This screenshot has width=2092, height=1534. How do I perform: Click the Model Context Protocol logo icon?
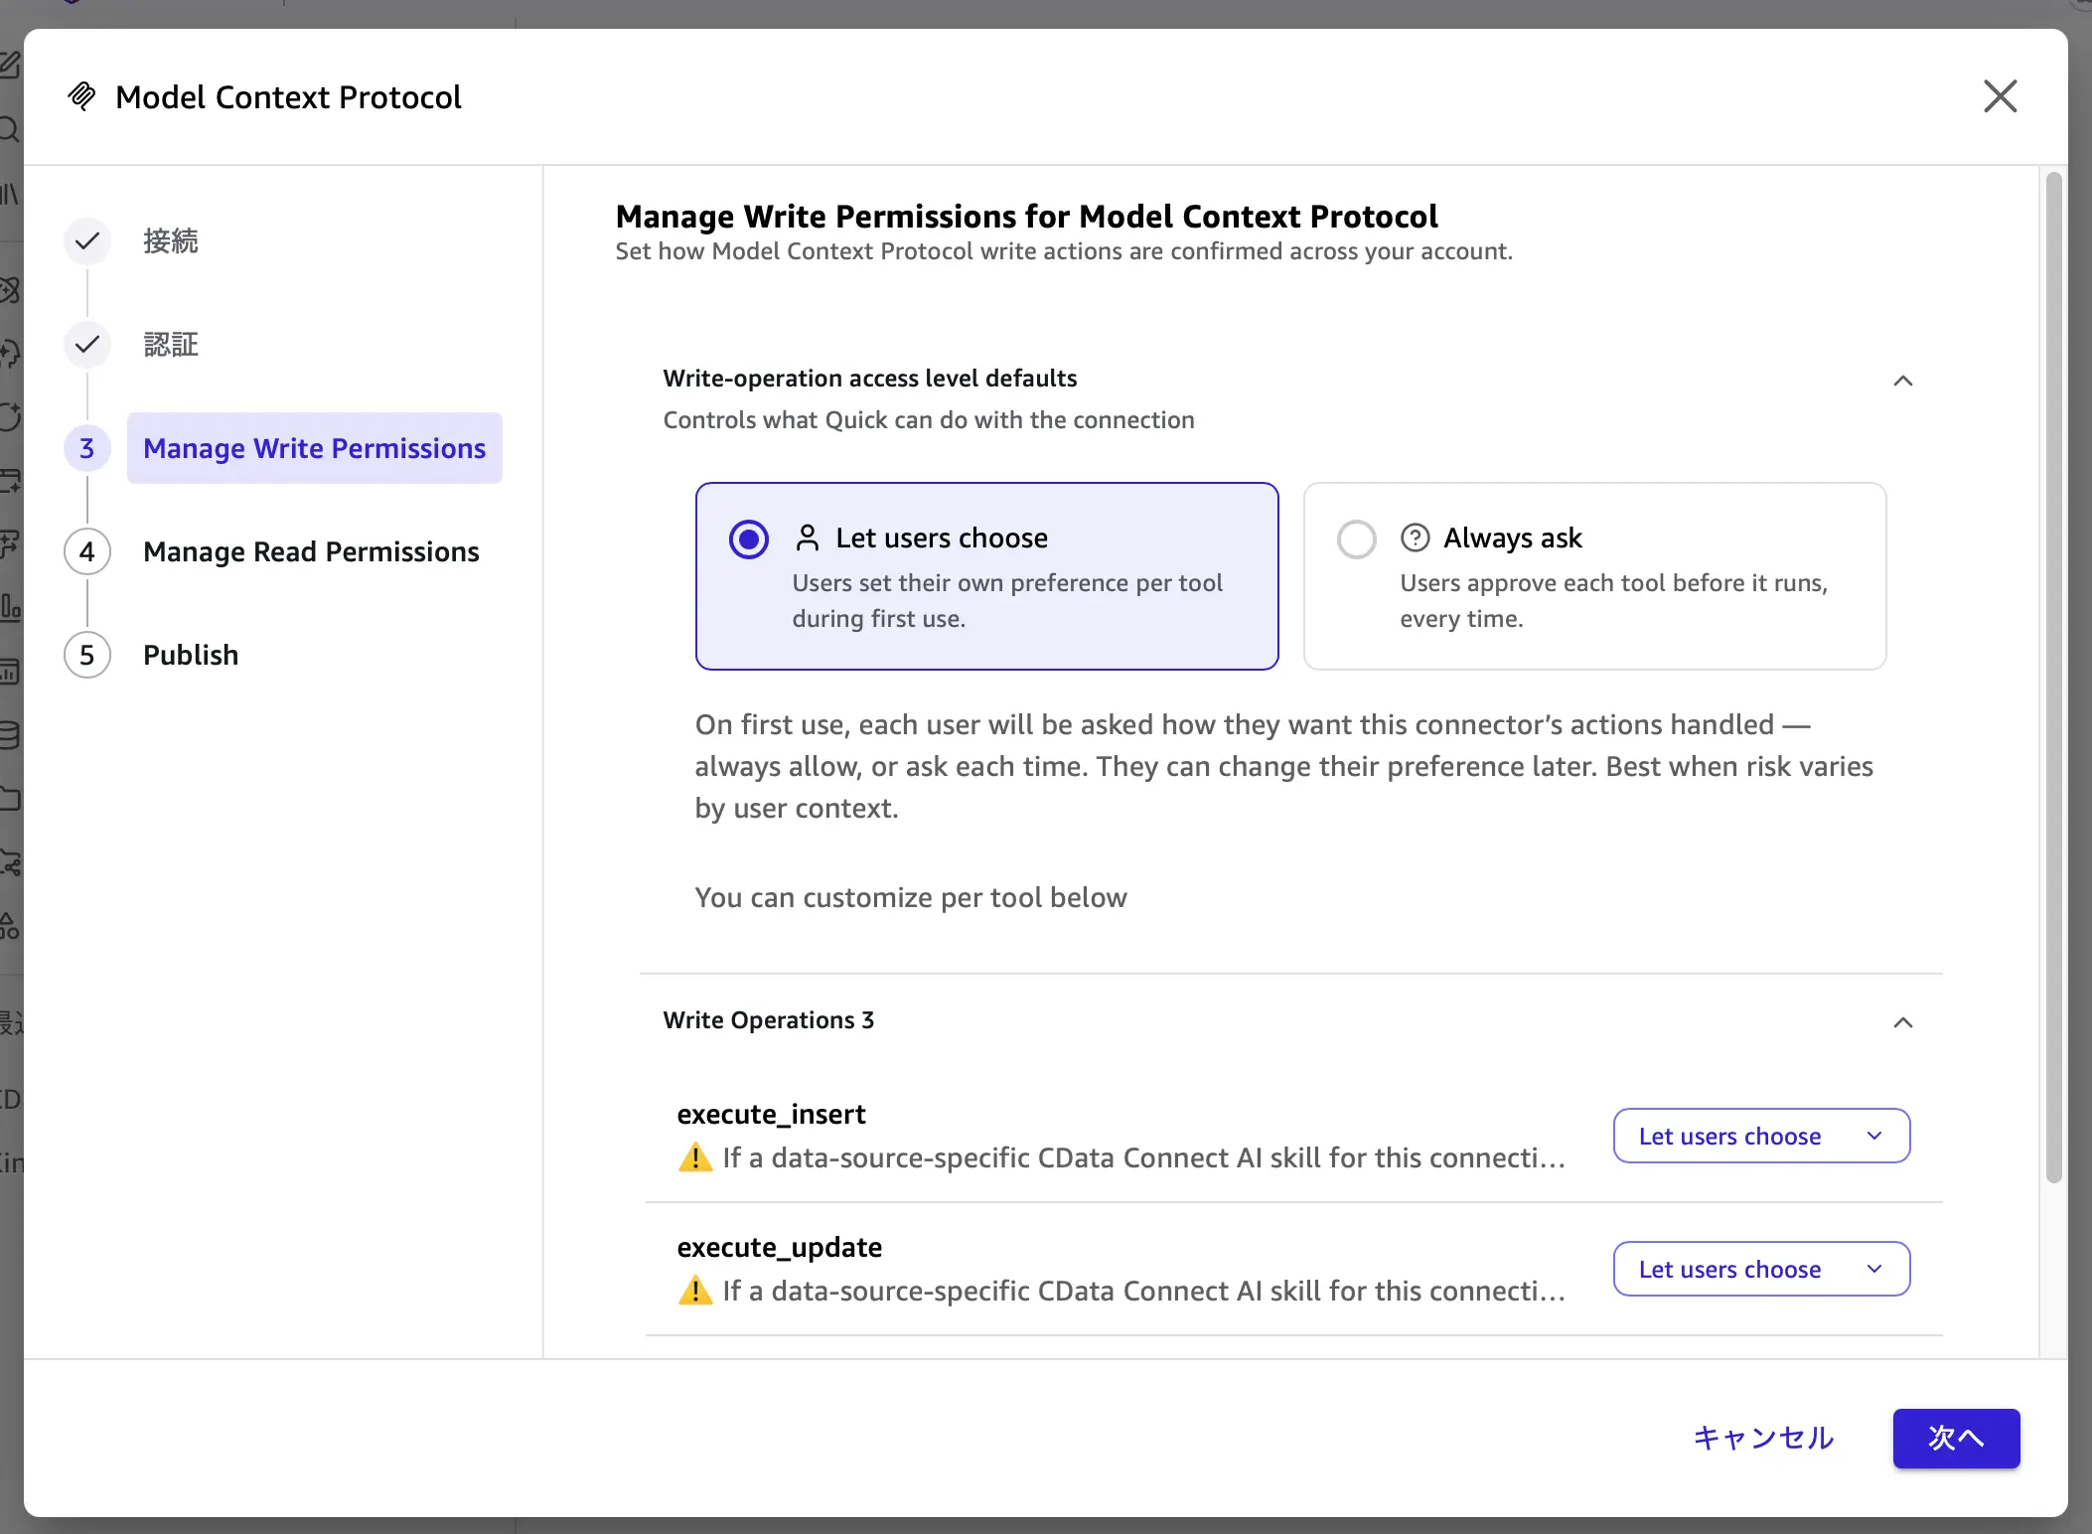[81, 96]
